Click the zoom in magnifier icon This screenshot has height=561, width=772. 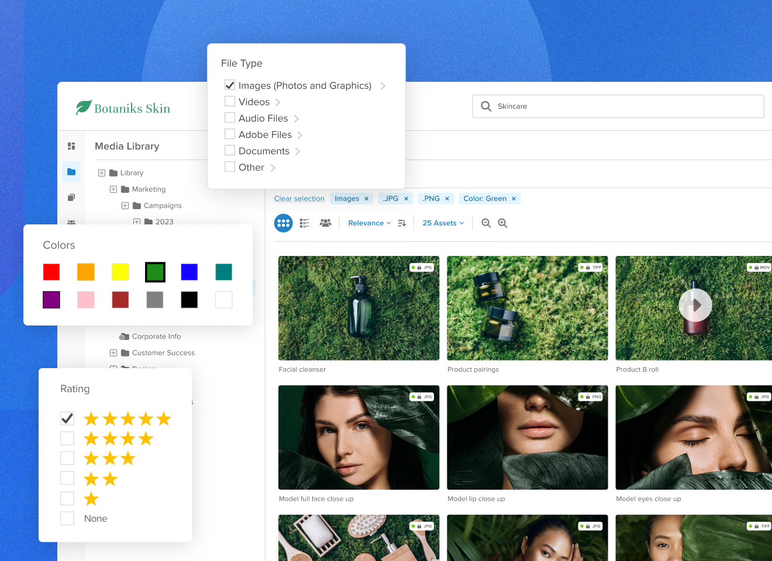(502, 223)
